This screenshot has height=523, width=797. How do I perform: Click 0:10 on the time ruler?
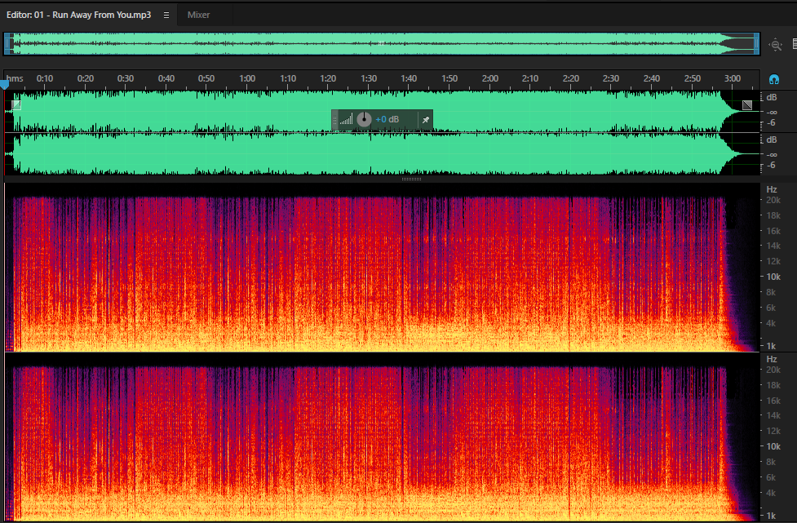pos(45,78)
